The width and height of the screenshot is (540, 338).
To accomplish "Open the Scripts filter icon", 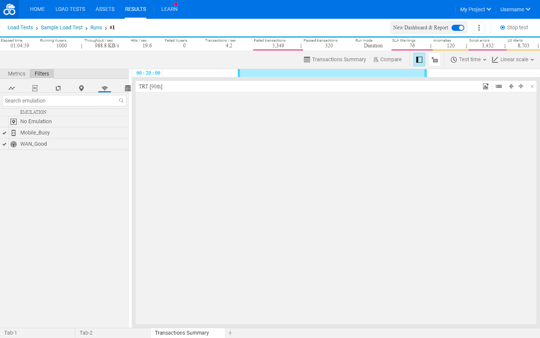I will 35,88.
